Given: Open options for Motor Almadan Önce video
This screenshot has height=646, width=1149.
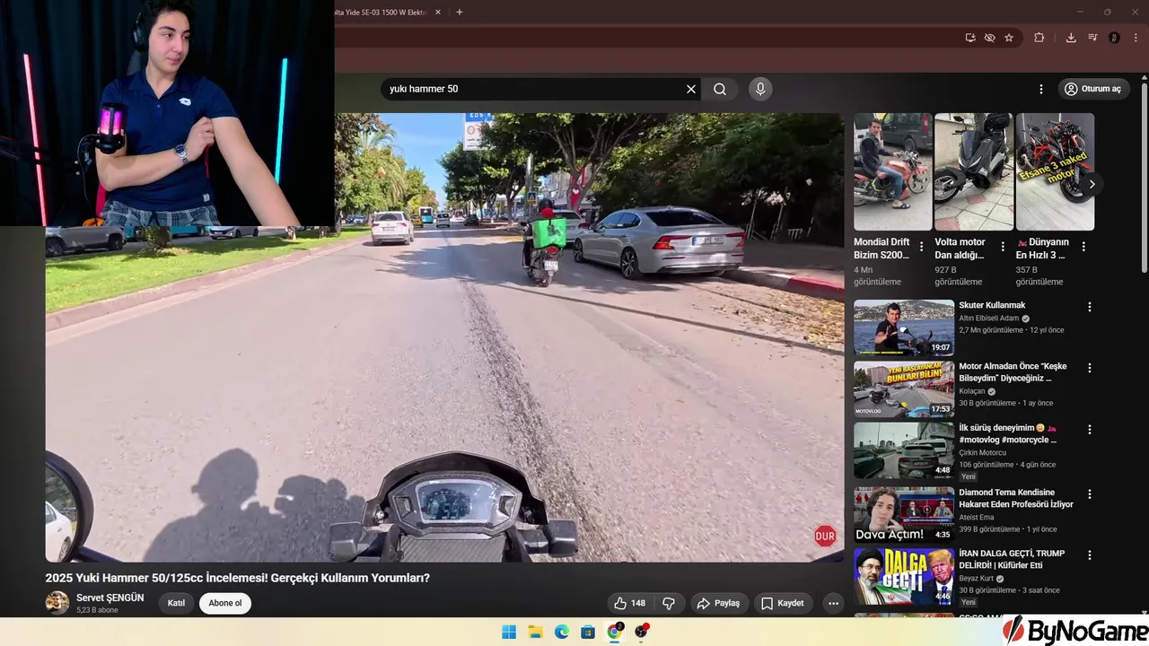Looking at the screenshot, I should point(1090,368).
